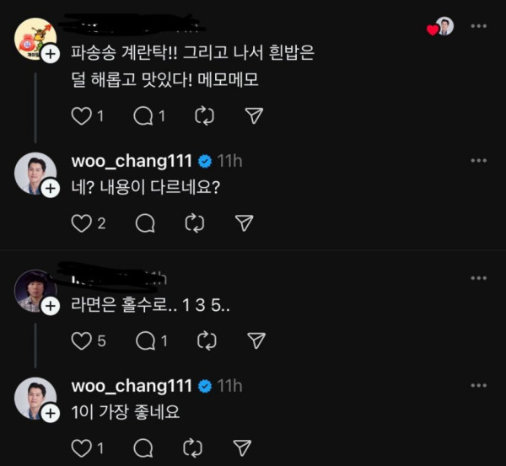The image size is (506, 466).
Task: Repost the 라면은 홀수로 post
Action: tap(204, 340)
